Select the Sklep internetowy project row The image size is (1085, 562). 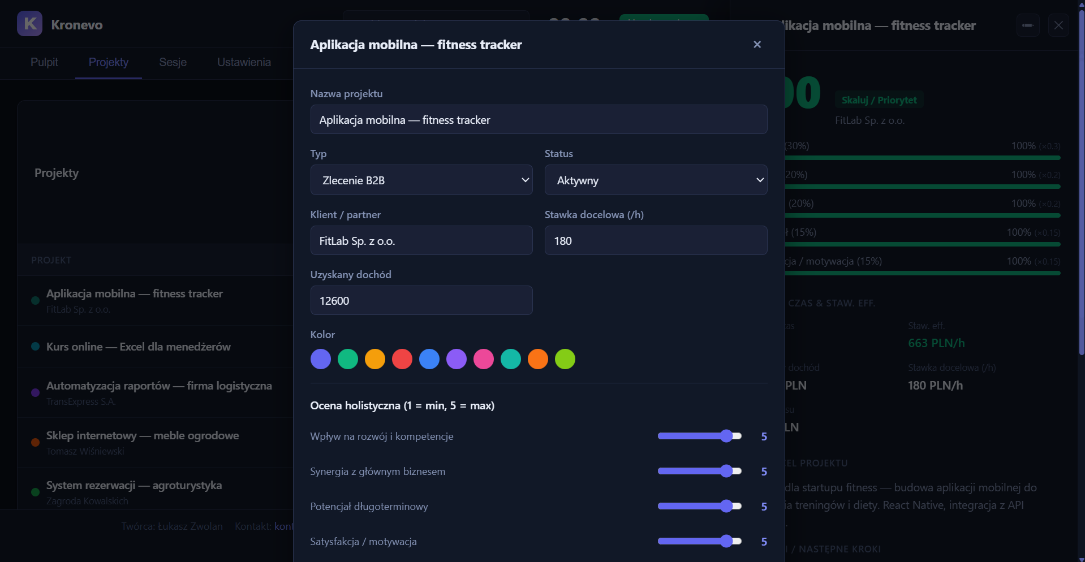[x=156, y=442]
